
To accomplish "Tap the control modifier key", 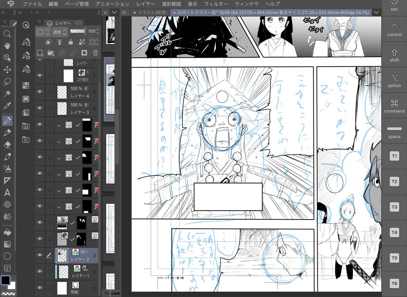I will 394,29.
